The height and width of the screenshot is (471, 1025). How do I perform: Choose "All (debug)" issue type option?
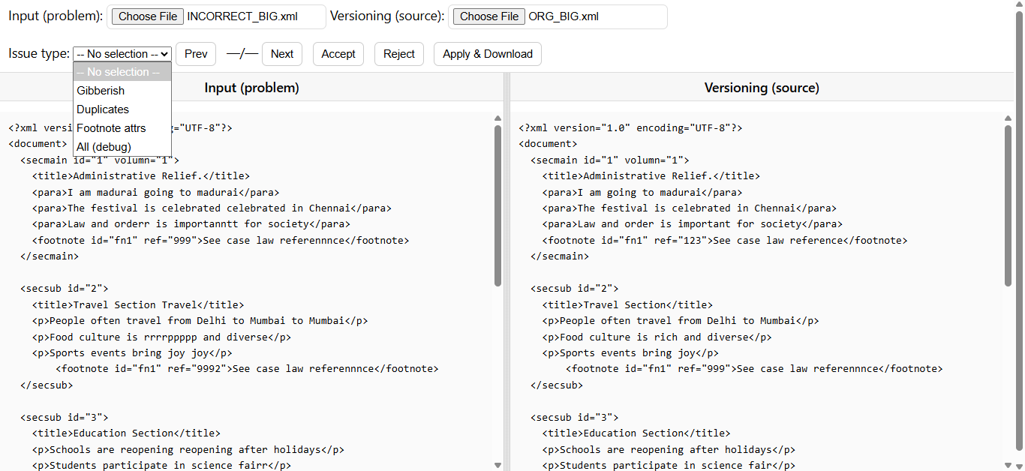pyautogui.click(x=103, y=146)
